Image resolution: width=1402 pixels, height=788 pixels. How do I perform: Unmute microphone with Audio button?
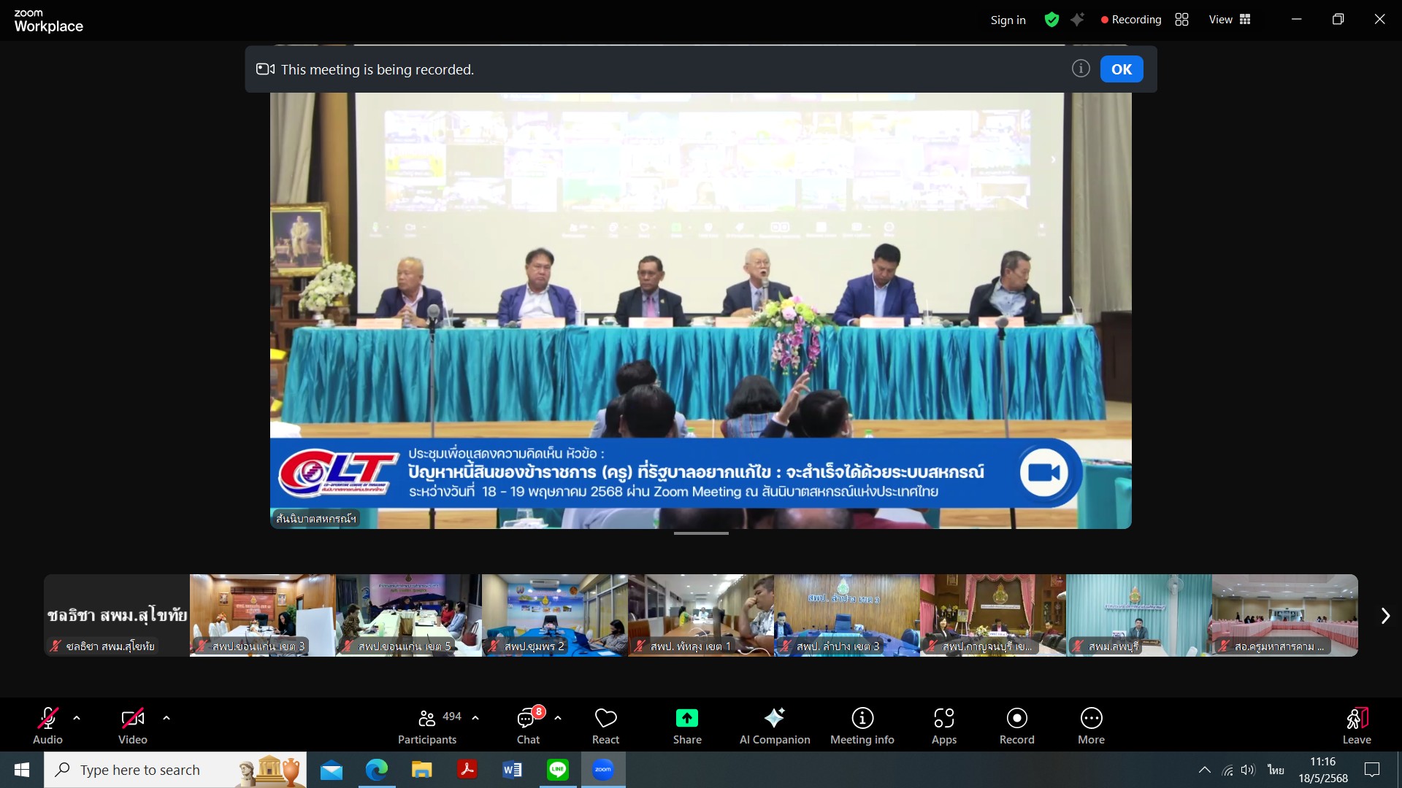pos(47,726)
